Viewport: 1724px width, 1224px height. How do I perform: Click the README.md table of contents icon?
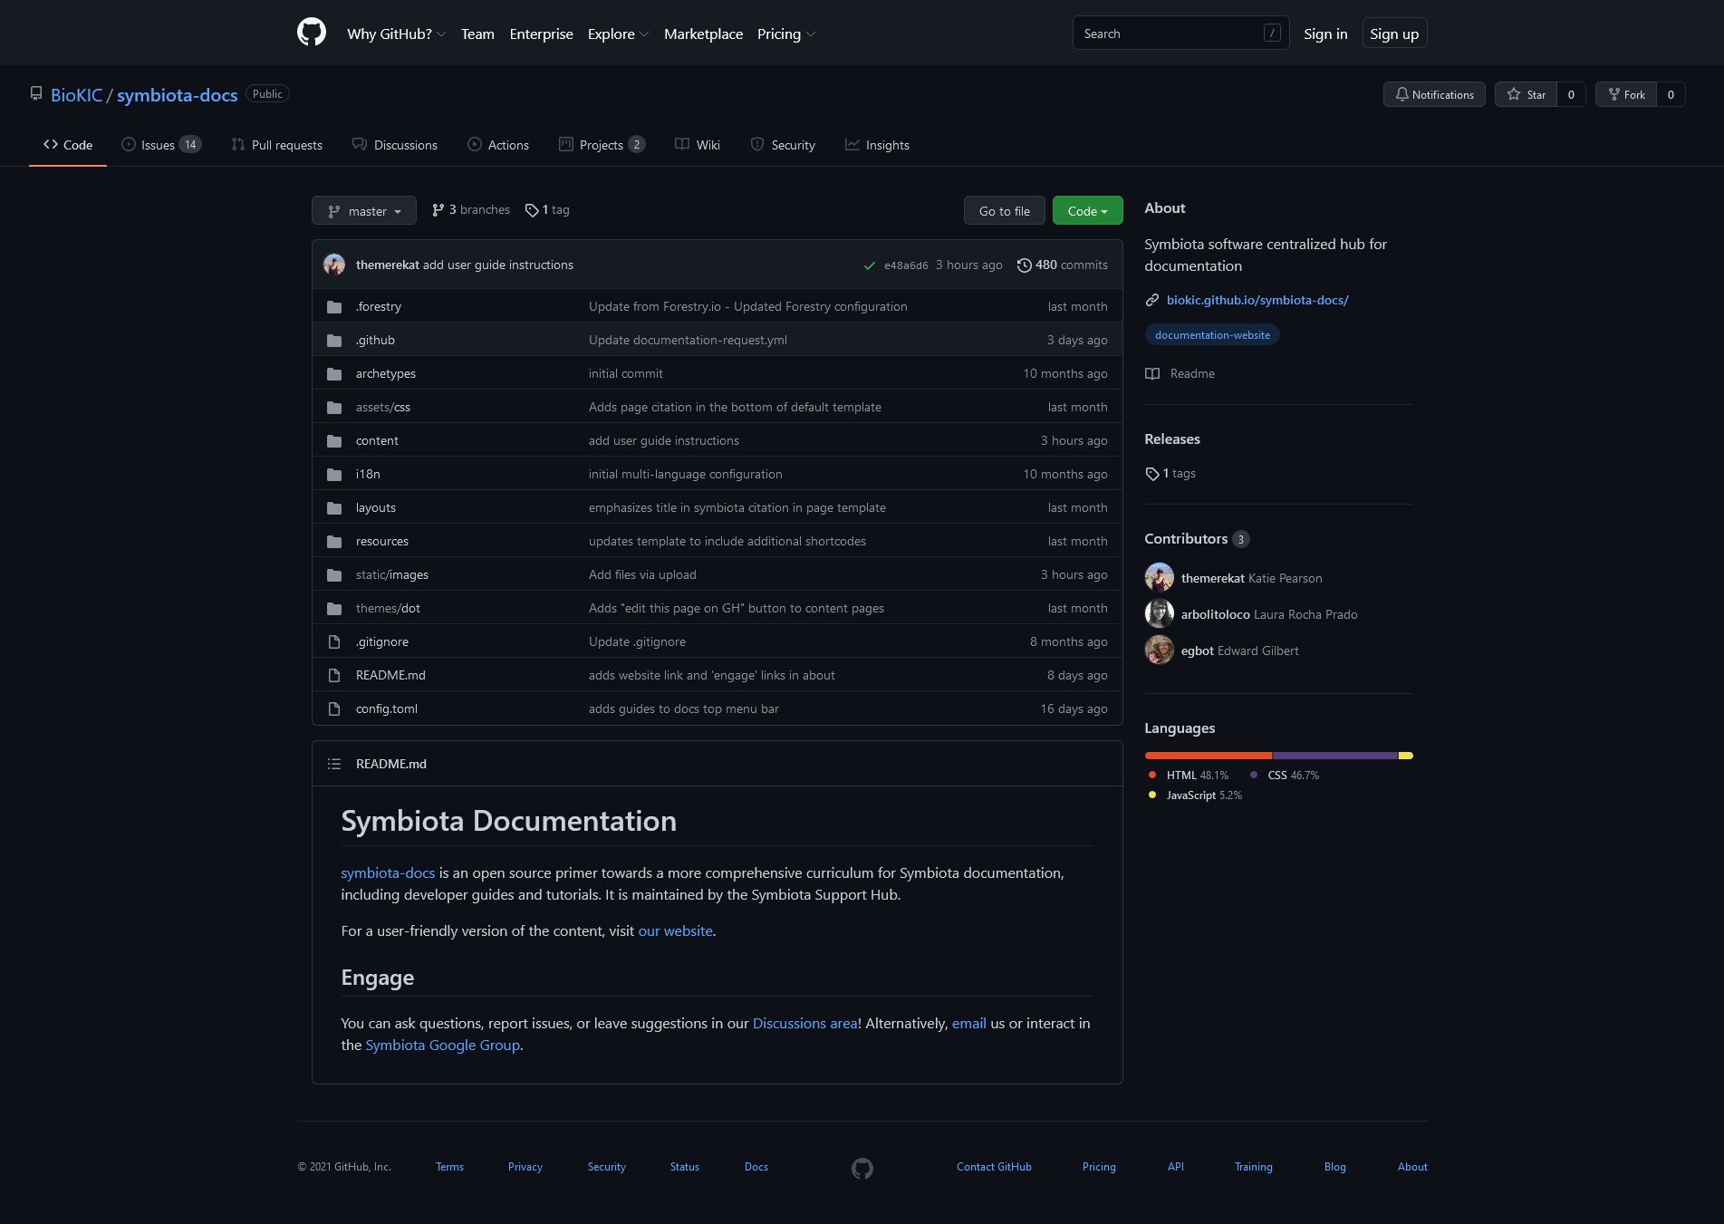click(x=334, y=764)
